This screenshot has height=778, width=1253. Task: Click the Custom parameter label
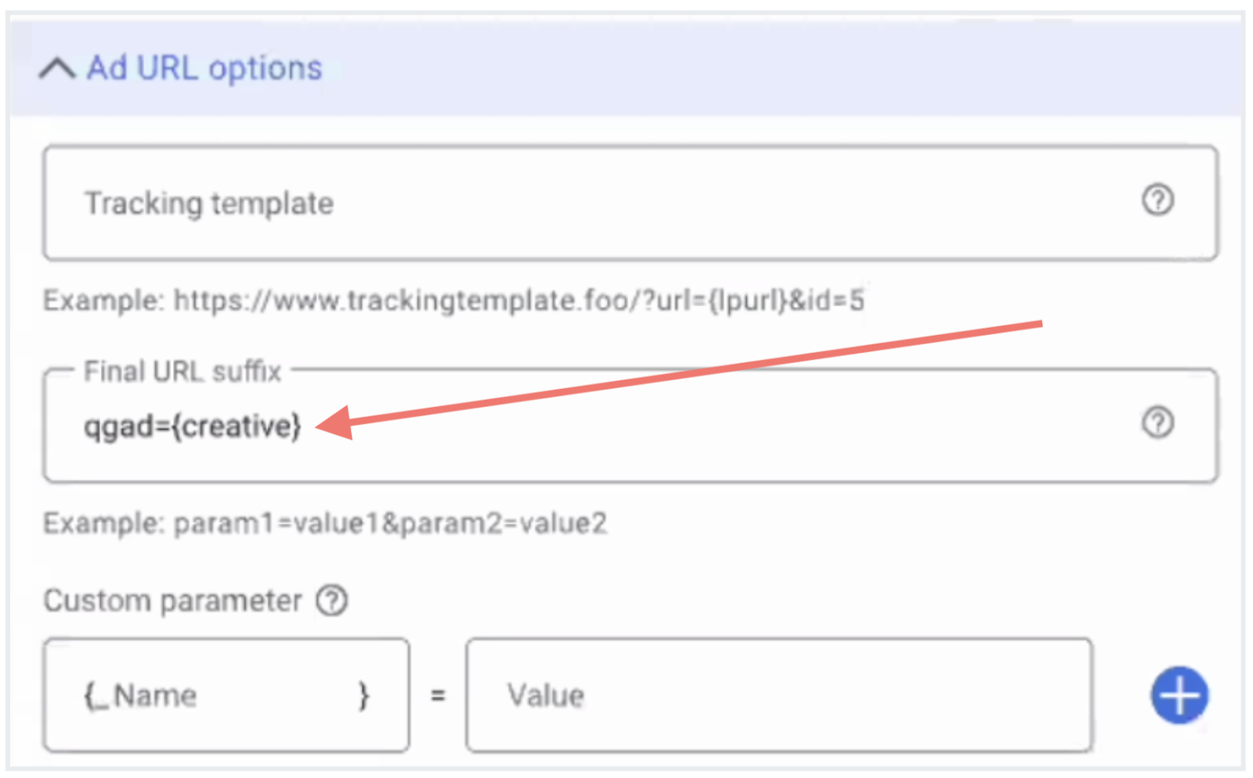click(x=172, y=601)
